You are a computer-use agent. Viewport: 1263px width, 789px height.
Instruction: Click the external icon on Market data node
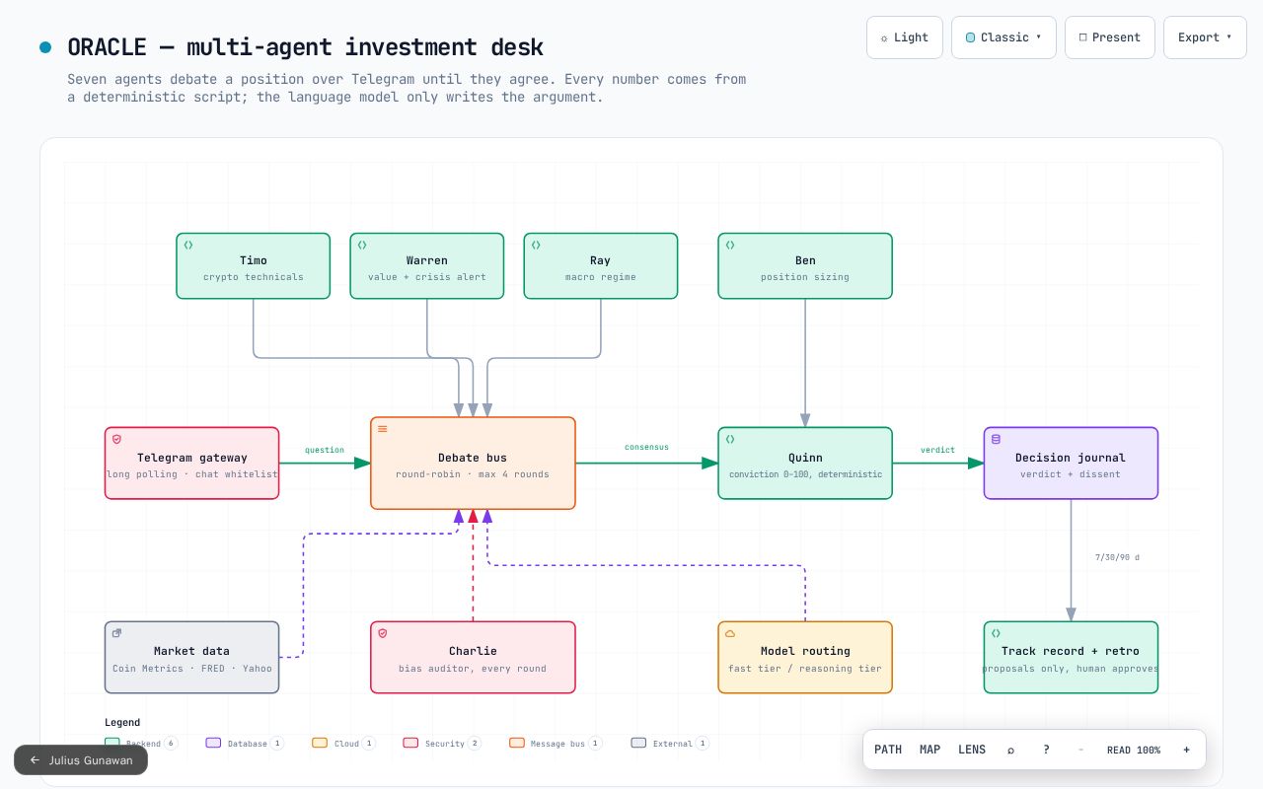[116, 633]
